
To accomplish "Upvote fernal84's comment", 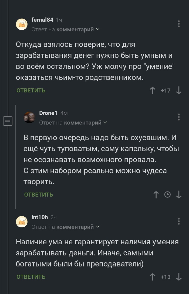I will [x=153, y=91].
